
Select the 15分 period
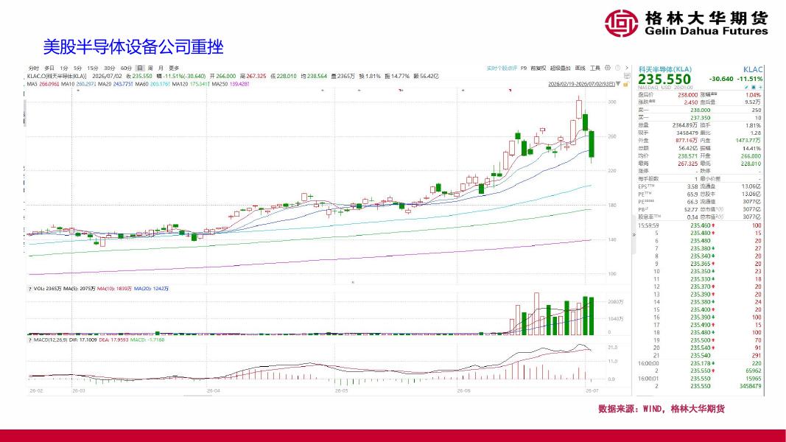tap(93, 69)
